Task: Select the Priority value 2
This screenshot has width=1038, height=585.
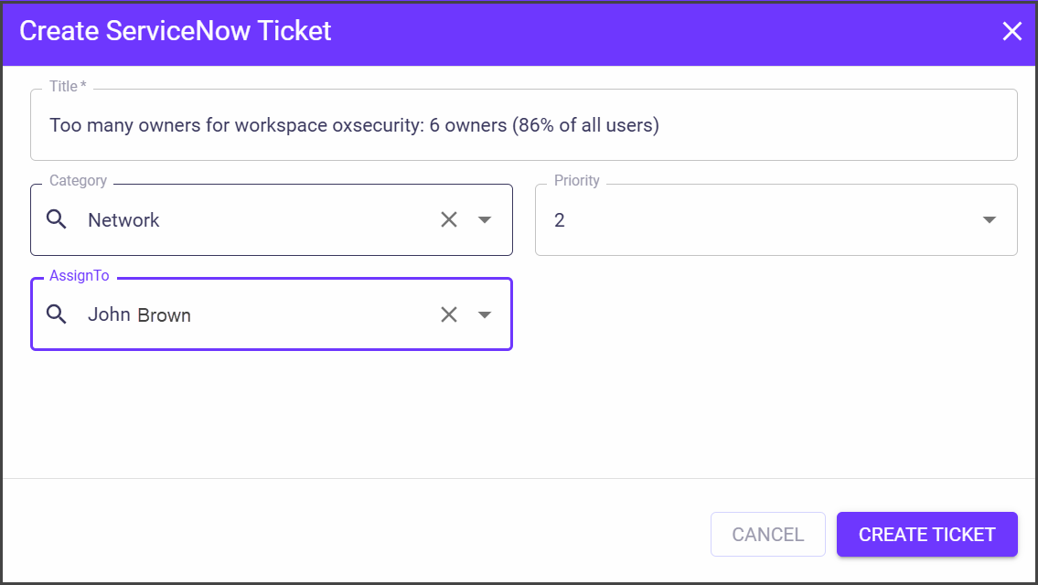Action: [560, 220]
